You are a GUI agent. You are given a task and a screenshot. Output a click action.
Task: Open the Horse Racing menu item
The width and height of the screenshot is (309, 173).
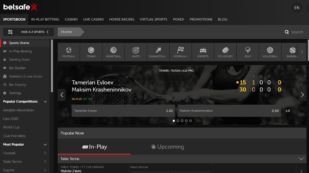[121, 19]
